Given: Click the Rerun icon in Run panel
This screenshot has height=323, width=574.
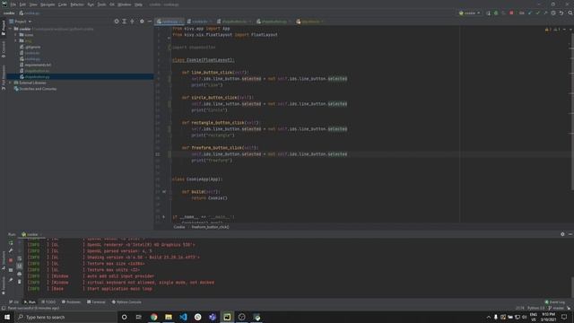Looking at the screenshot, I should coord(11,243).
